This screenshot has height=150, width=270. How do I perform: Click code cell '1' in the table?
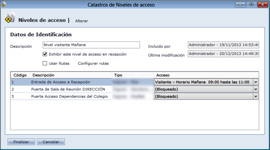tap(12, 82)
